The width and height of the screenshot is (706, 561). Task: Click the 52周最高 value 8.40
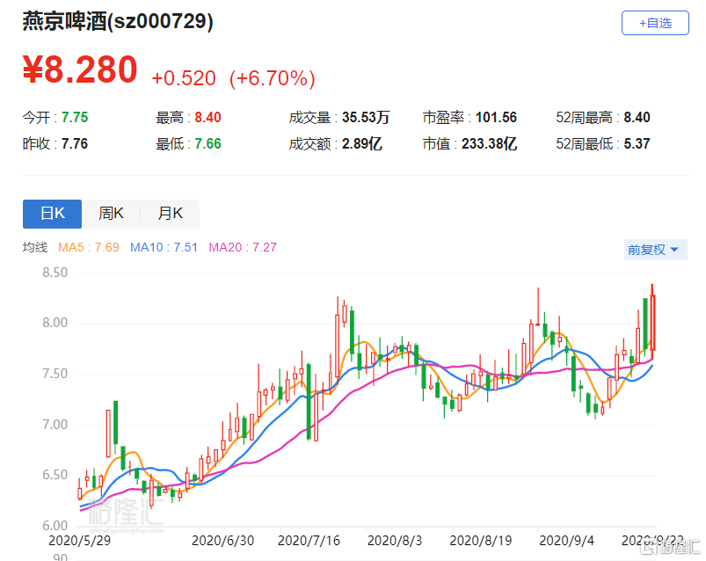click(x=637, y=118)
